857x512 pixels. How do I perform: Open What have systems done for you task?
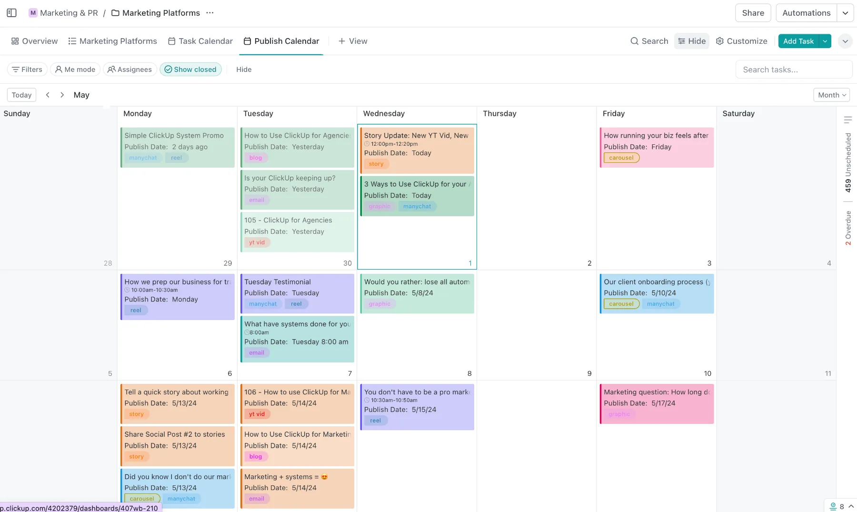click(298, 339)
